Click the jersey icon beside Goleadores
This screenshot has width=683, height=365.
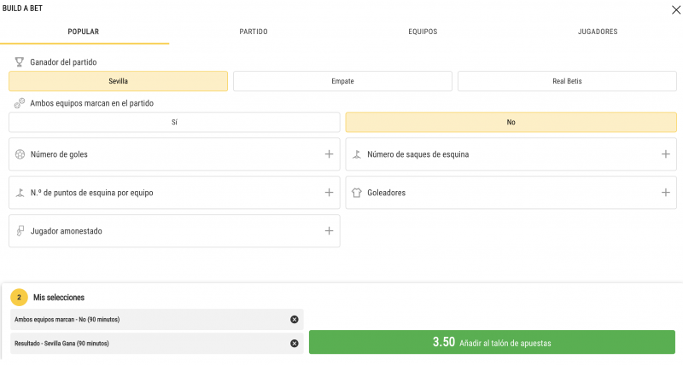pos(357,193)
